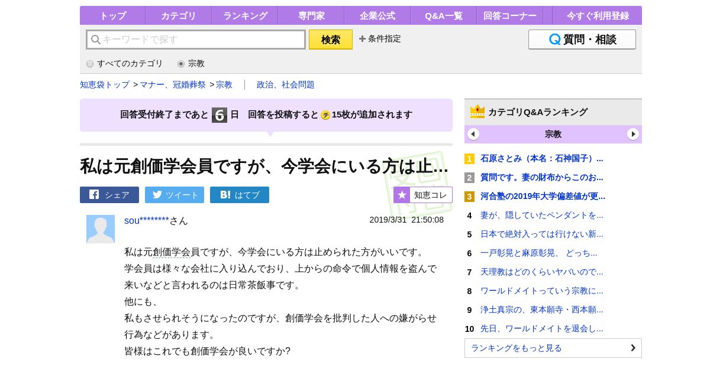The image size is (710, 372).
Task: Open the 専門家 tab
Action: [x=311, y=15]
